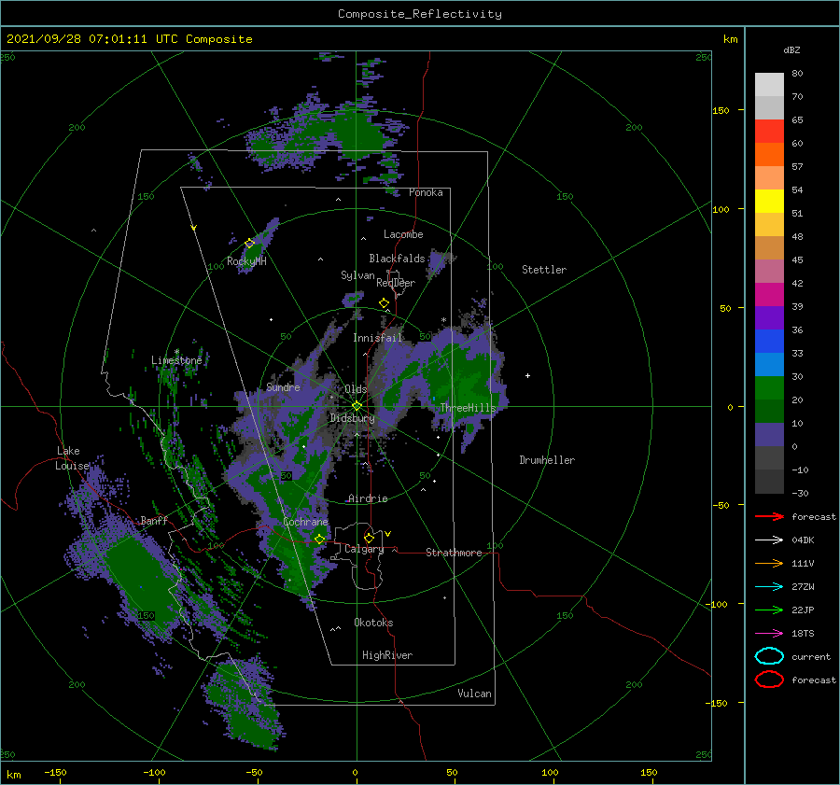Viewport: 840px width, 785px height.
Task: Select the magenta 18TS arrow icon
Action: (769, 634)
